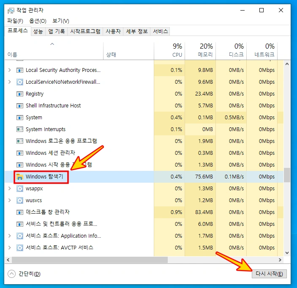Sort by the 네트워크 column header
297x288 pixels.
pyautogui.click(x=262, y=51)
